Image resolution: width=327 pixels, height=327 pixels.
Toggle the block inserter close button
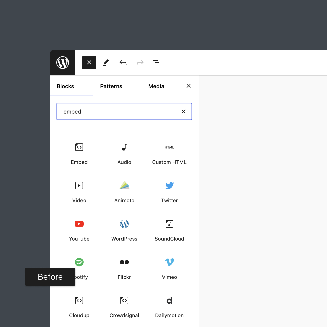point(89,63)
